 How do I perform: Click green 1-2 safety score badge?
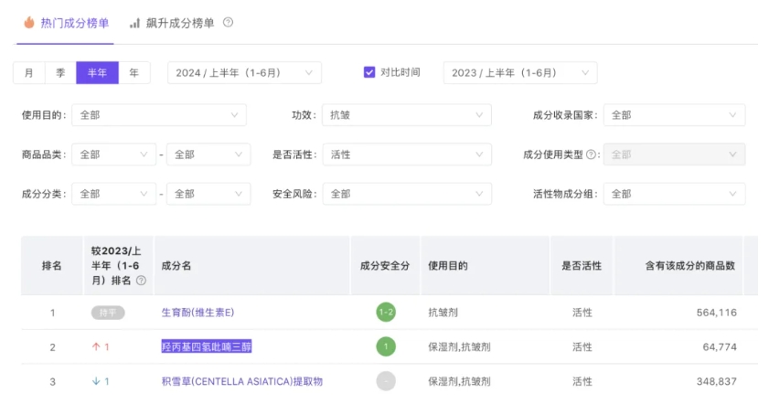386,312
